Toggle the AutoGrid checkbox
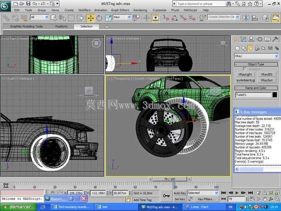Image resolution: width=281 pixels, height=211 pixels. click(244, 69)
